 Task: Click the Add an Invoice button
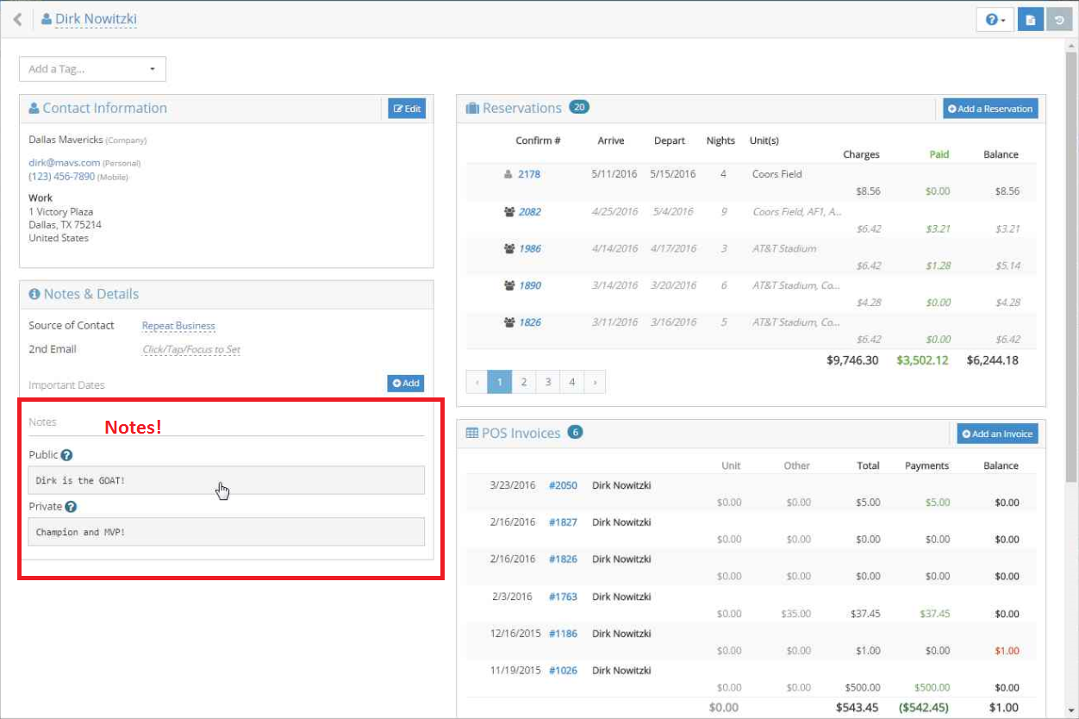(x=997, y=434)
